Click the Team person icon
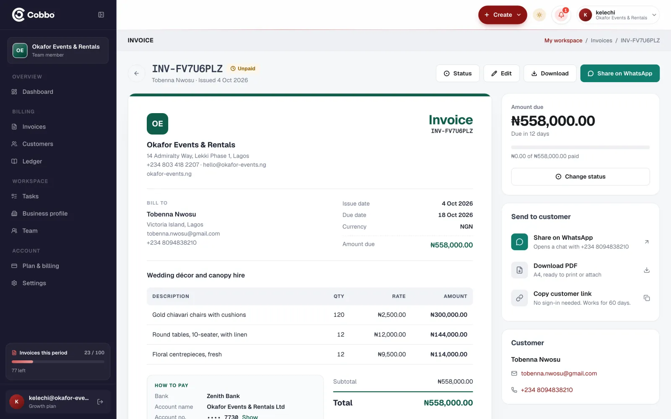 14,230
